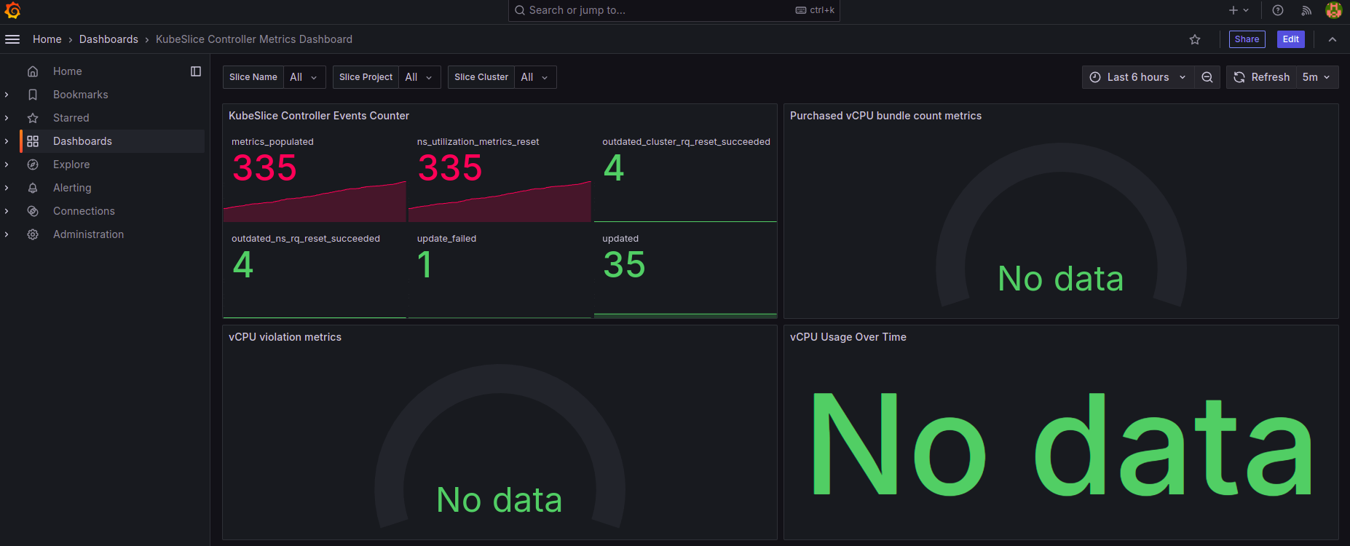Screen dimensions: 1350x546
Task: Click the Edit dashboard button
Action: [x=1290, y=39]
